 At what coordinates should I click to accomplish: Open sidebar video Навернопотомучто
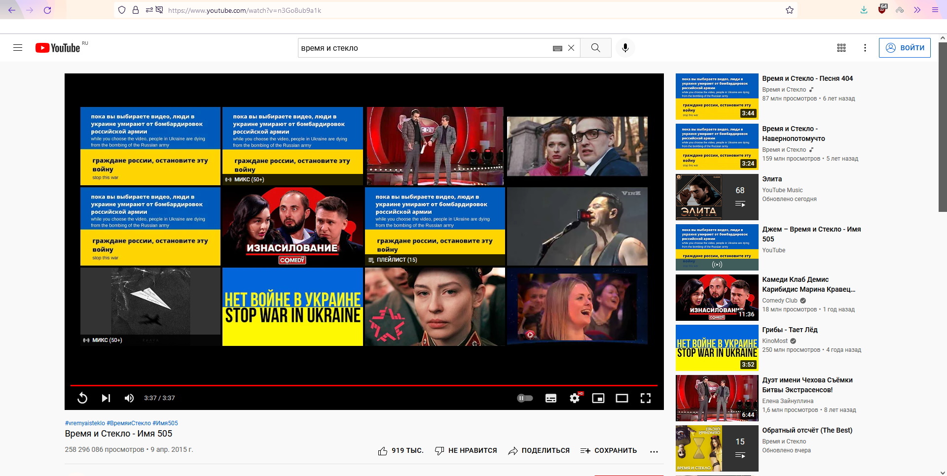(x=794, y=134)
